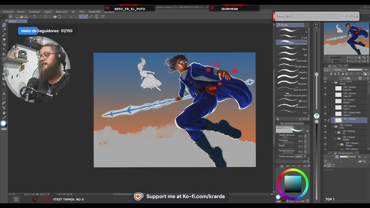Select the Text tool
Viewport: 370px width, 208px height.
pyautogui.click(x=4, y=94)
